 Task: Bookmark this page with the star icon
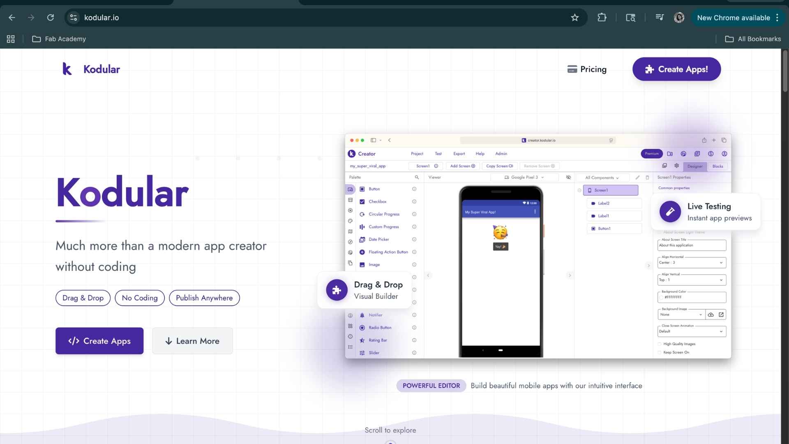click(x=574, y=18)
